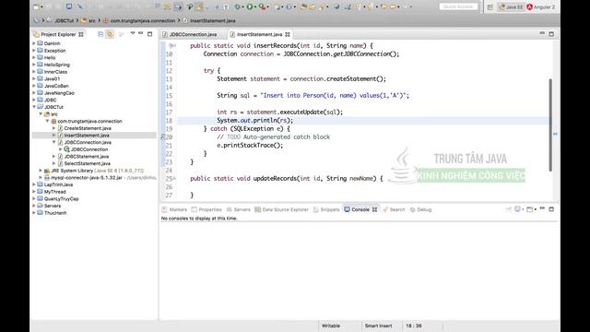Select the Console tab
Image resolution: width=590 pixels, height=332 pixels.
click(x=360, y=209)
